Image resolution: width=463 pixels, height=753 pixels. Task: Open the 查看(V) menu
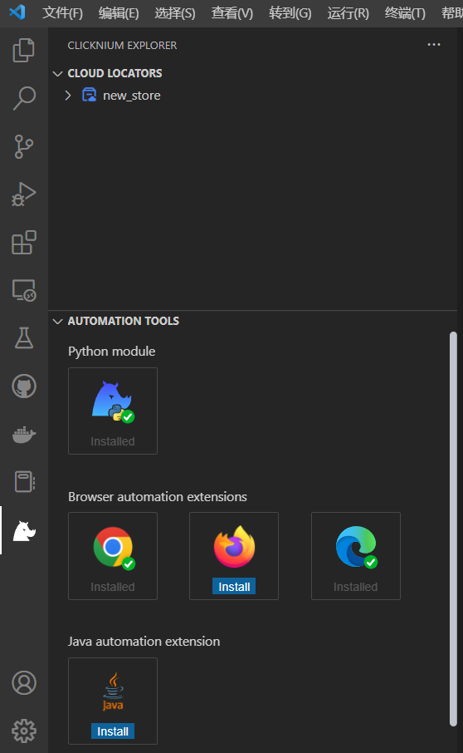click(x=232, y=13)
